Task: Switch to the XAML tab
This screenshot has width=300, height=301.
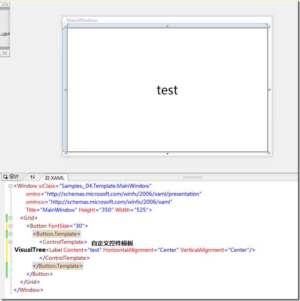Action: point(55,178)
